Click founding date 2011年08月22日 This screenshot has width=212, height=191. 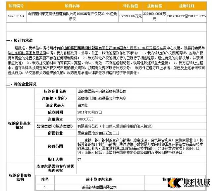coord(90,112)
